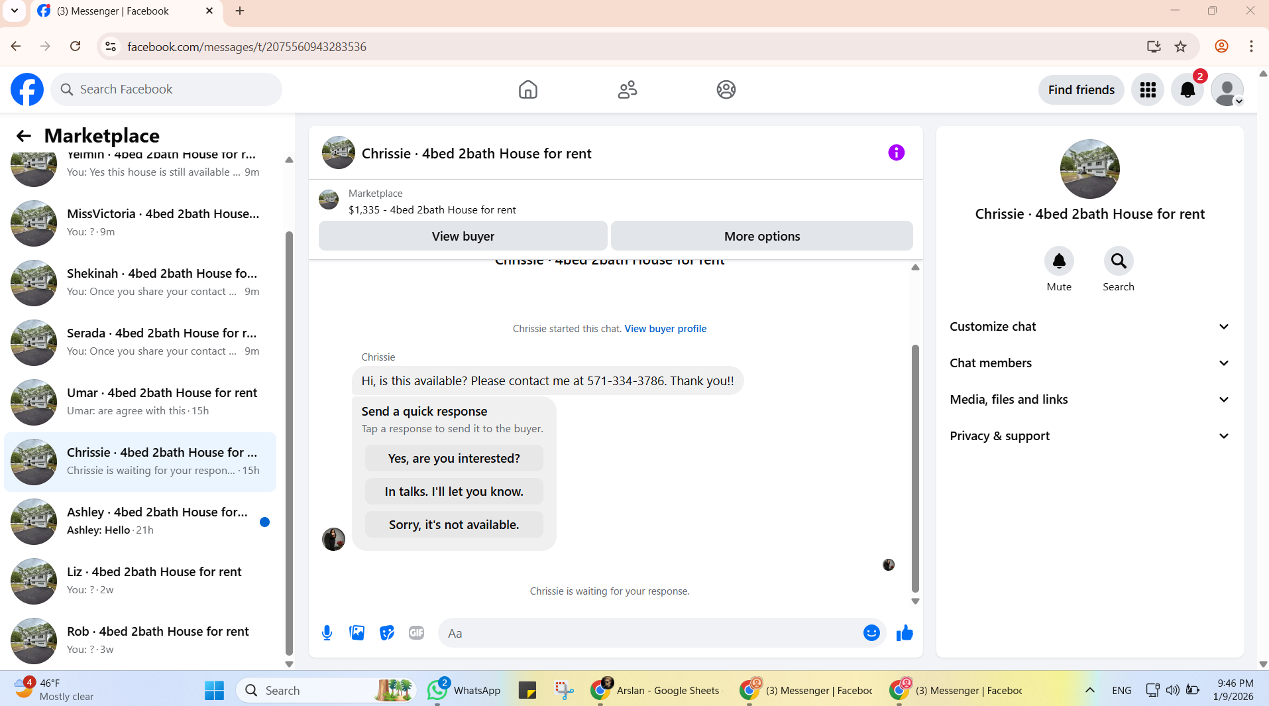The image size is (1269, 706).
Task: Open the Chrome profile icon
Action: tap(1221, 46)
